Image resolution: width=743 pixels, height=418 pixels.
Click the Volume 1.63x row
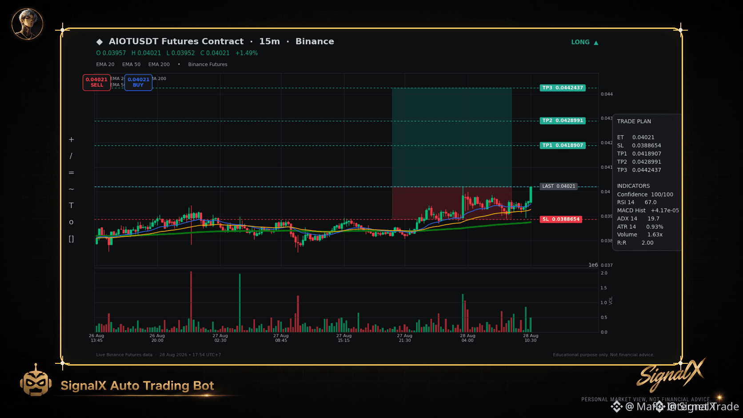[x=640, y=235]
